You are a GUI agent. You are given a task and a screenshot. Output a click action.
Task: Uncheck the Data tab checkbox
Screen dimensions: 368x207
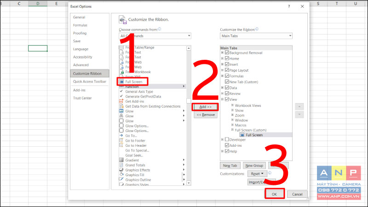coord(227,87)
